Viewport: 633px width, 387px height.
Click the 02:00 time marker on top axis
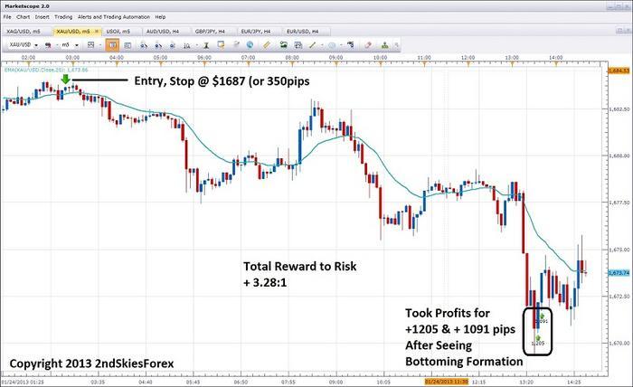28,58
